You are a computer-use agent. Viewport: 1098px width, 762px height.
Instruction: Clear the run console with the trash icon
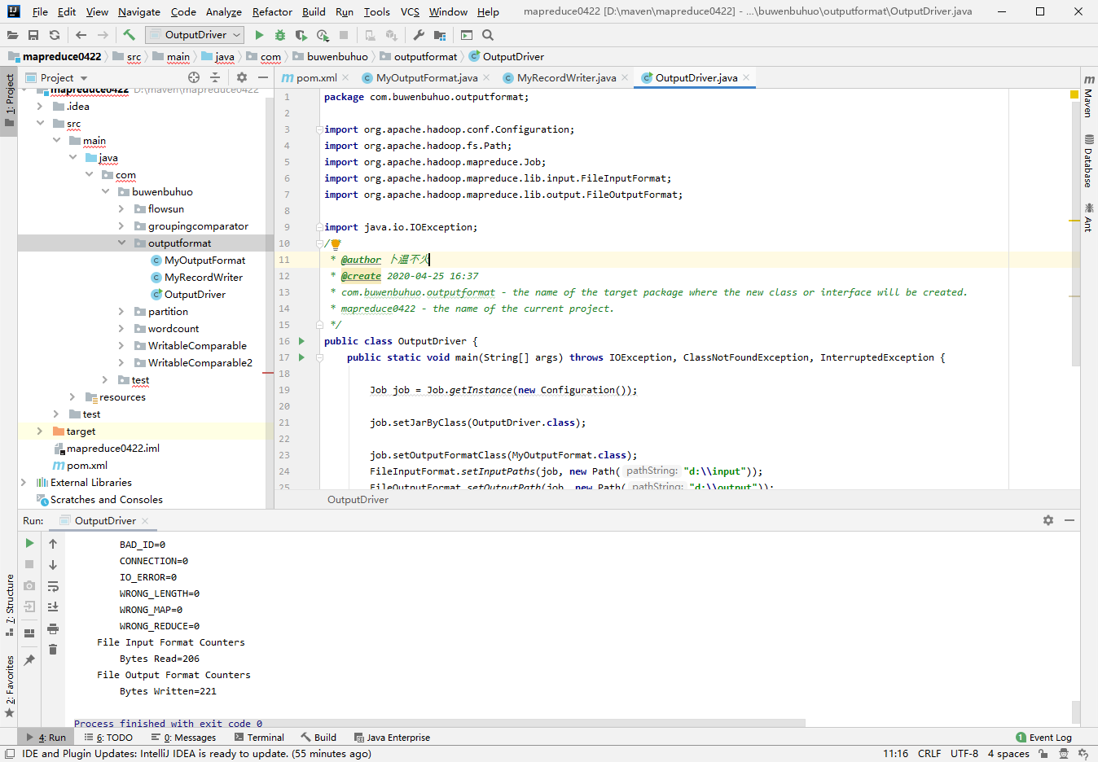coord(53,649)
